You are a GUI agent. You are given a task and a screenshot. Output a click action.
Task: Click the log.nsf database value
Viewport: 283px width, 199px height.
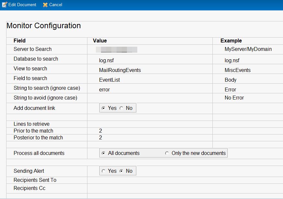[107, 60]
